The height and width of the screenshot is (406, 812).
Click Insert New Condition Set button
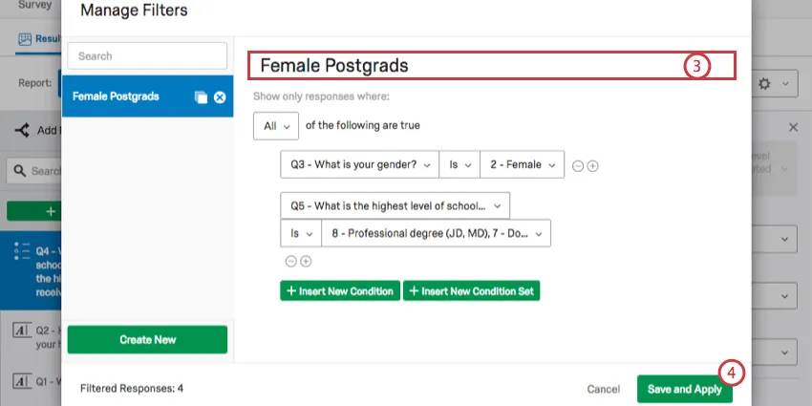(472, 290)
